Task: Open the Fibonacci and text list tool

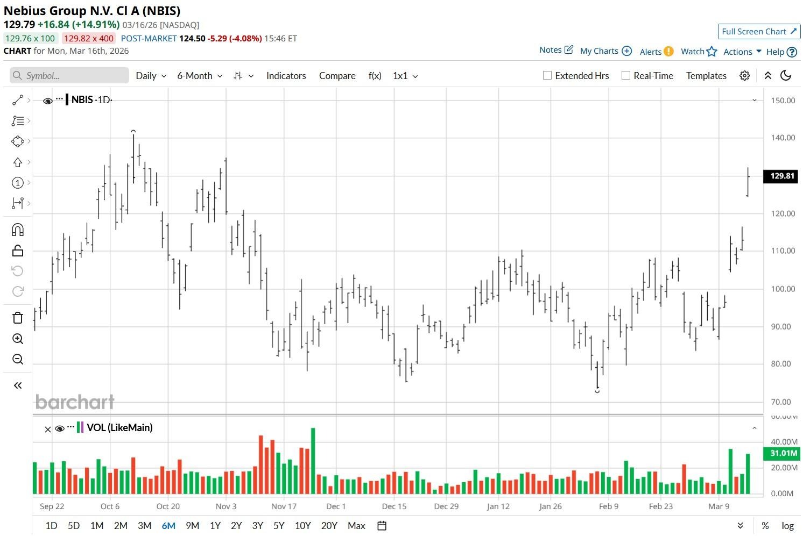Action: [17, 121]
